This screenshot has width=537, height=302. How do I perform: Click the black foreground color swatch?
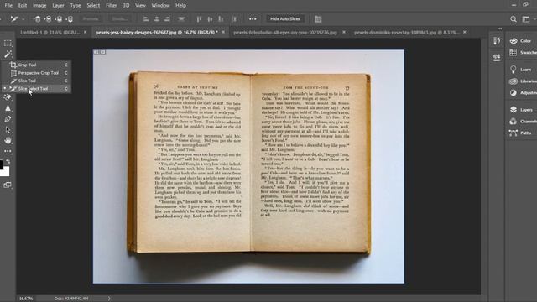(1, 164)
